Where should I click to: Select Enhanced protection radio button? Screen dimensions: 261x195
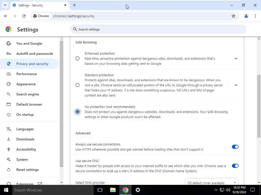[x=77, y=58]
